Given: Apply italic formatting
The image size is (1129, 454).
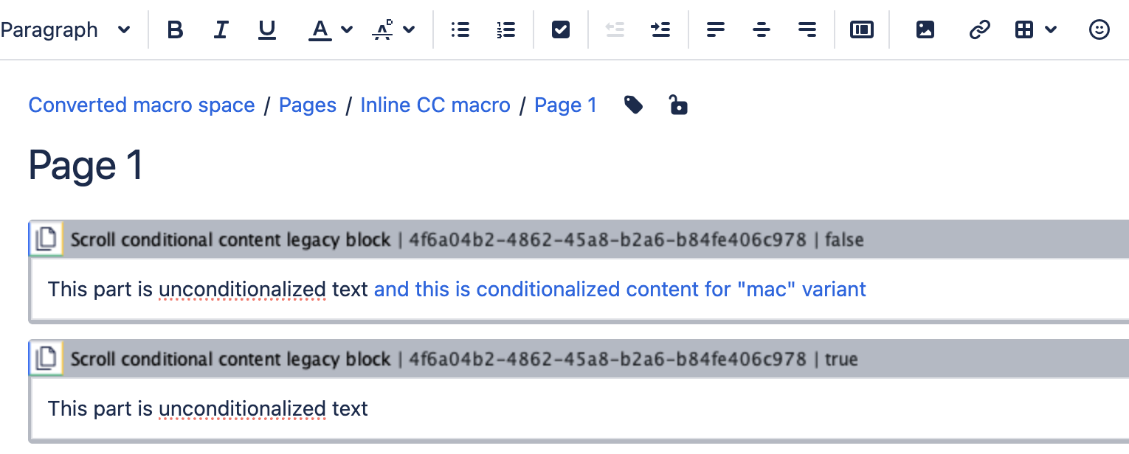Looking at the screenshot, I should [x=221, y=29].
